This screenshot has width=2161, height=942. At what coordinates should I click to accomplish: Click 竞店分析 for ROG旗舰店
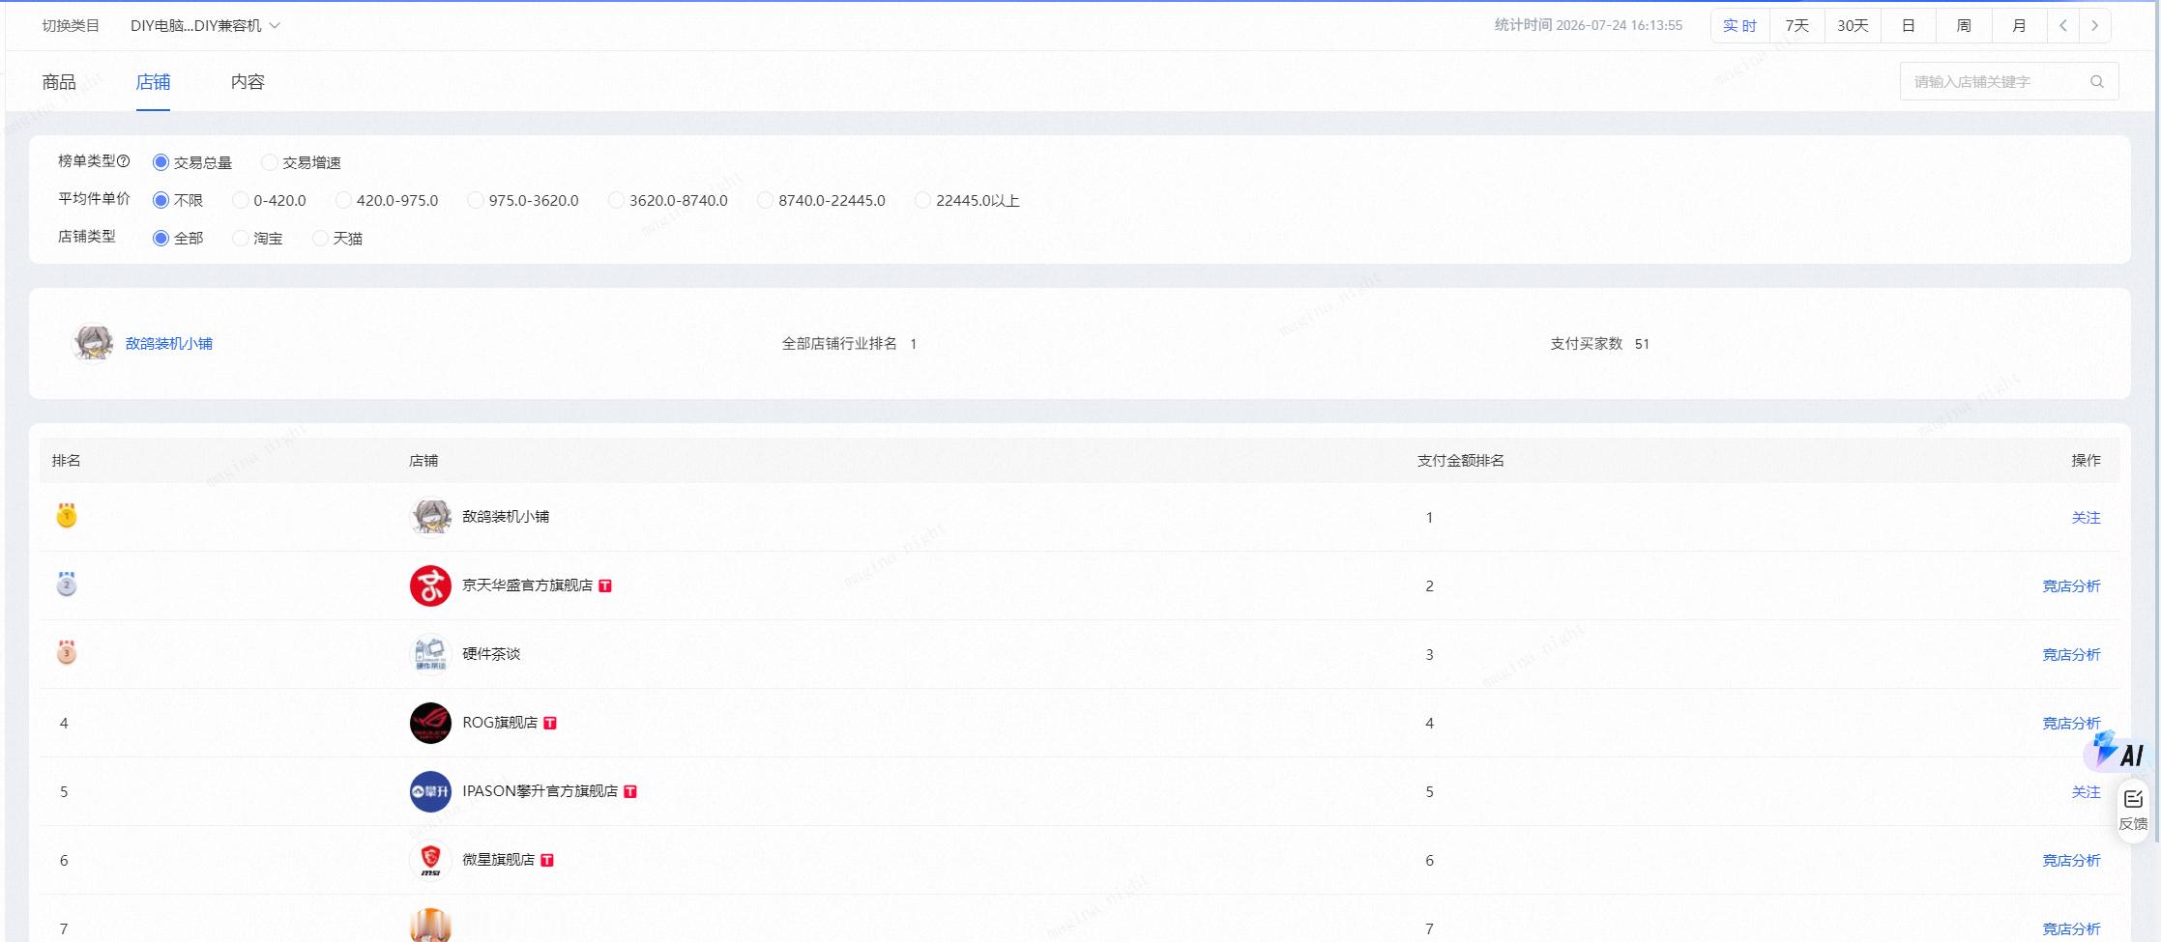(x=2071, y=724)
